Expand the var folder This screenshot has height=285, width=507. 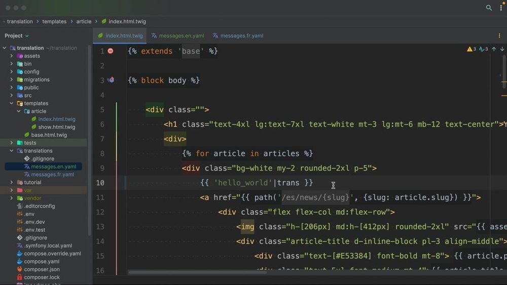tap(12, 190)
